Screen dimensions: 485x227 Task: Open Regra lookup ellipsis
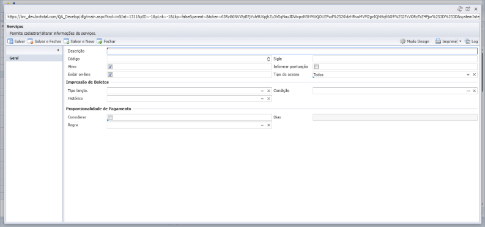[x=262, y=125]
